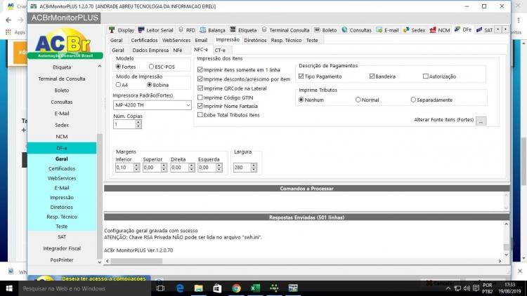527x296 pixels.
Task: Click the browser back arrow
Action: tap(8, 20)
